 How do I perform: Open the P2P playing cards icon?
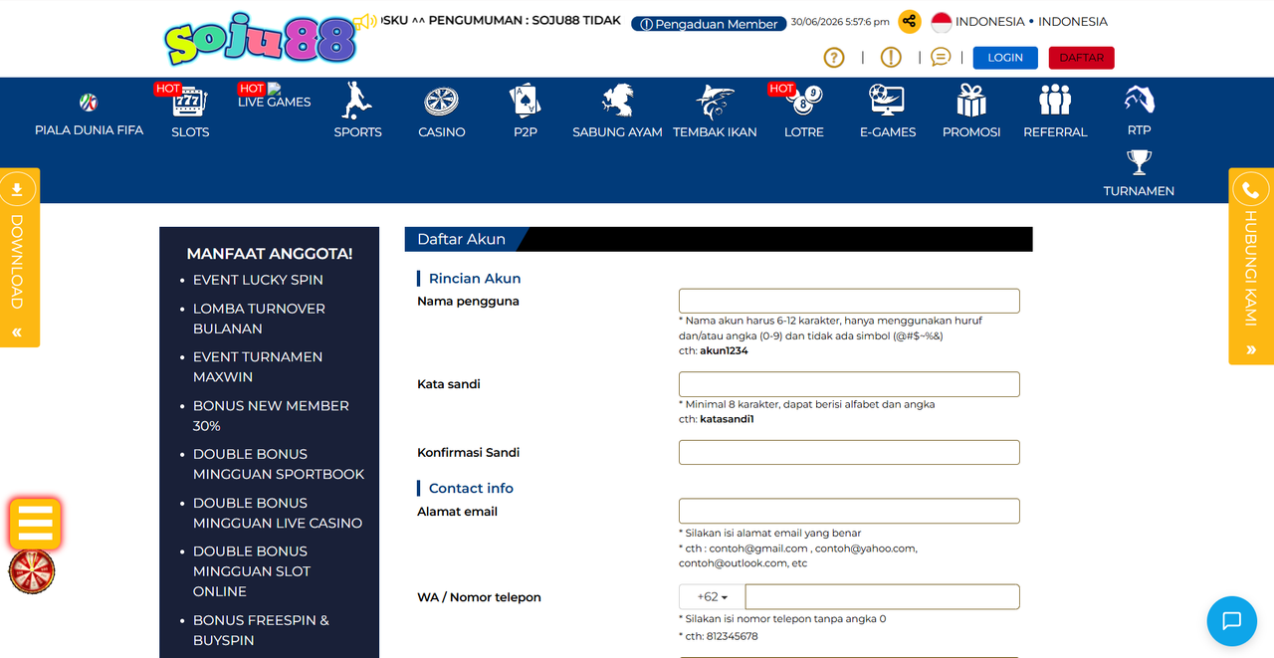[525, 102]
